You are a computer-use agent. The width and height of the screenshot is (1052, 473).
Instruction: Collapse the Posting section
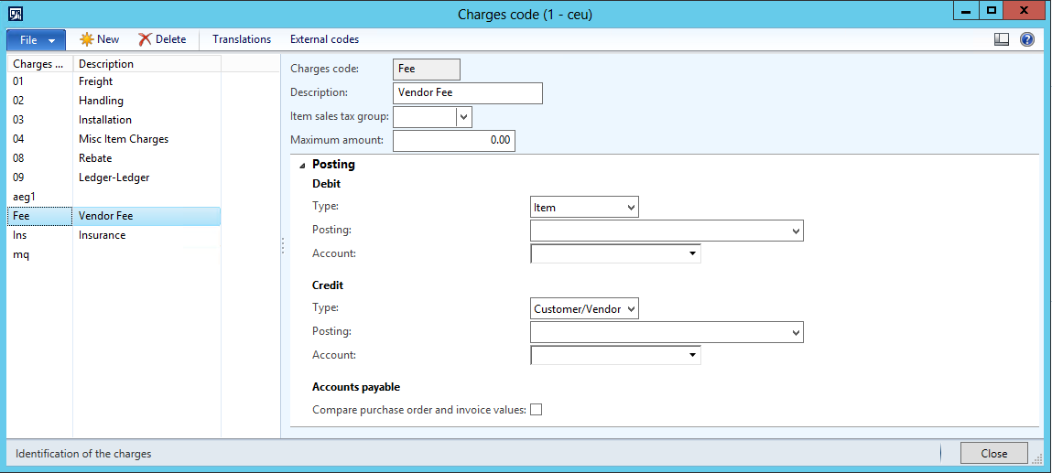pyautogui.click(x=303, y=165)
